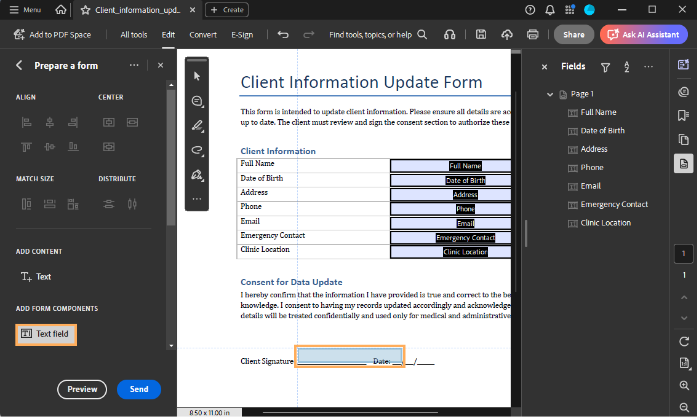This screenshot has width=699, height=419.
Task: Choose the freehand draw loop tool
Action: (x=197, y=150)
